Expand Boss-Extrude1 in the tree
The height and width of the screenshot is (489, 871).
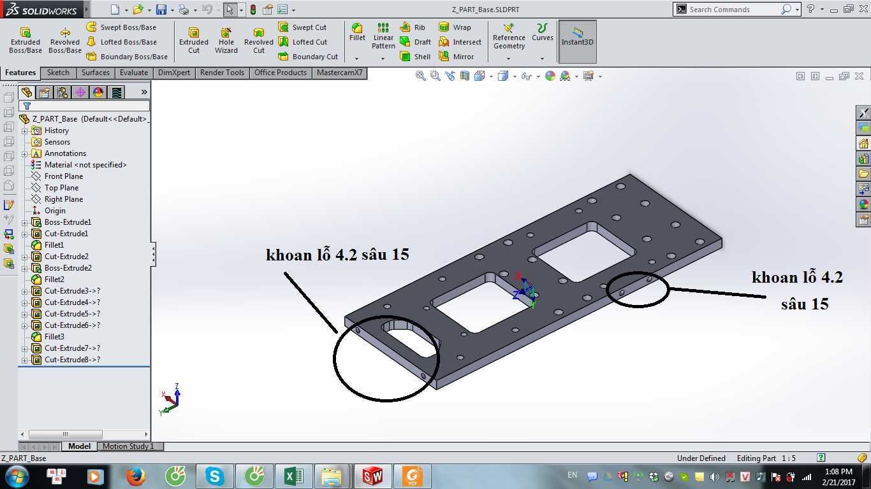pyautogui.click(x=25, y=222)
